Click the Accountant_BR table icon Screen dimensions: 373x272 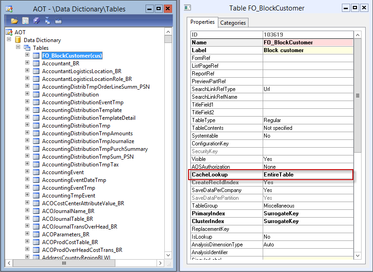pyautogui.click(x=36, y=64)
